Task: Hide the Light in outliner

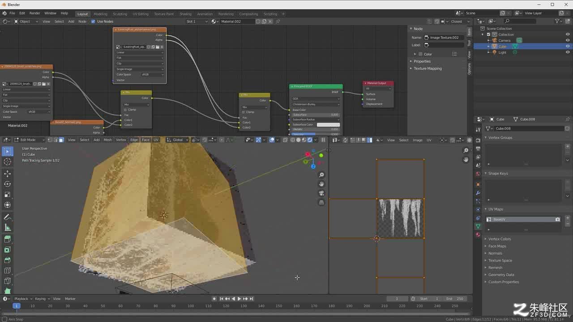Action: (x=568, y=52)
